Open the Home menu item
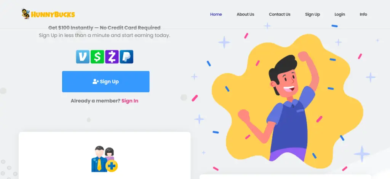The image size is (390, 179). pos(216,14)
